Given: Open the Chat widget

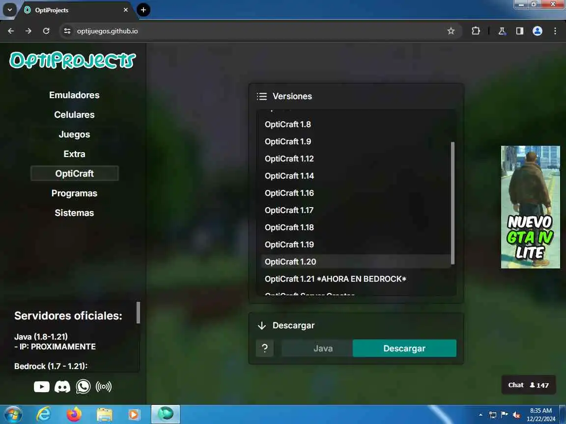Looking at the screenshot, I should tap(529, 385).
